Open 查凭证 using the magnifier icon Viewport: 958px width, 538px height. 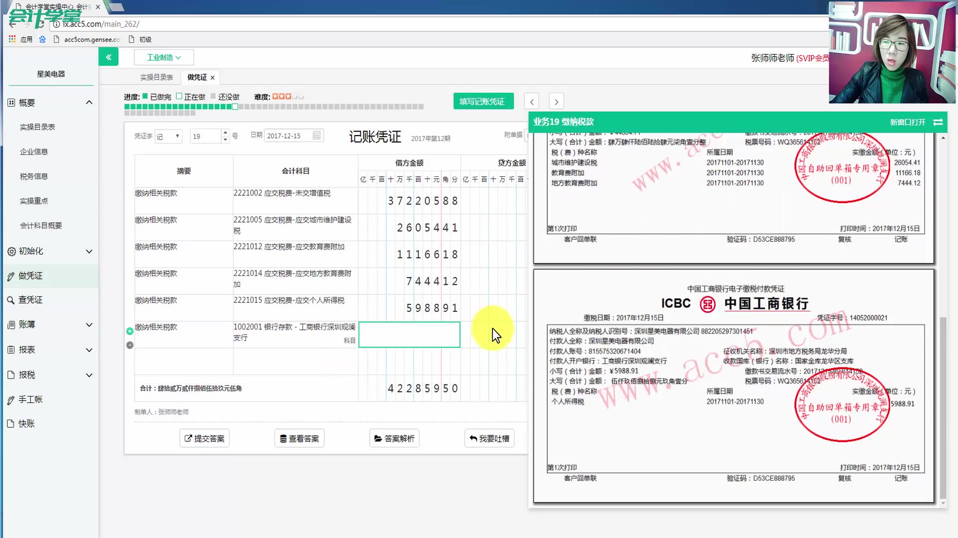(x=11, y=299)
